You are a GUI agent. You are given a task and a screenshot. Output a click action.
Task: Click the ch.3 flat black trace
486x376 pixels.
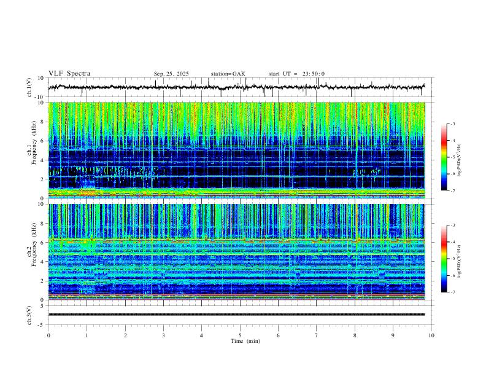pos(237,315)
